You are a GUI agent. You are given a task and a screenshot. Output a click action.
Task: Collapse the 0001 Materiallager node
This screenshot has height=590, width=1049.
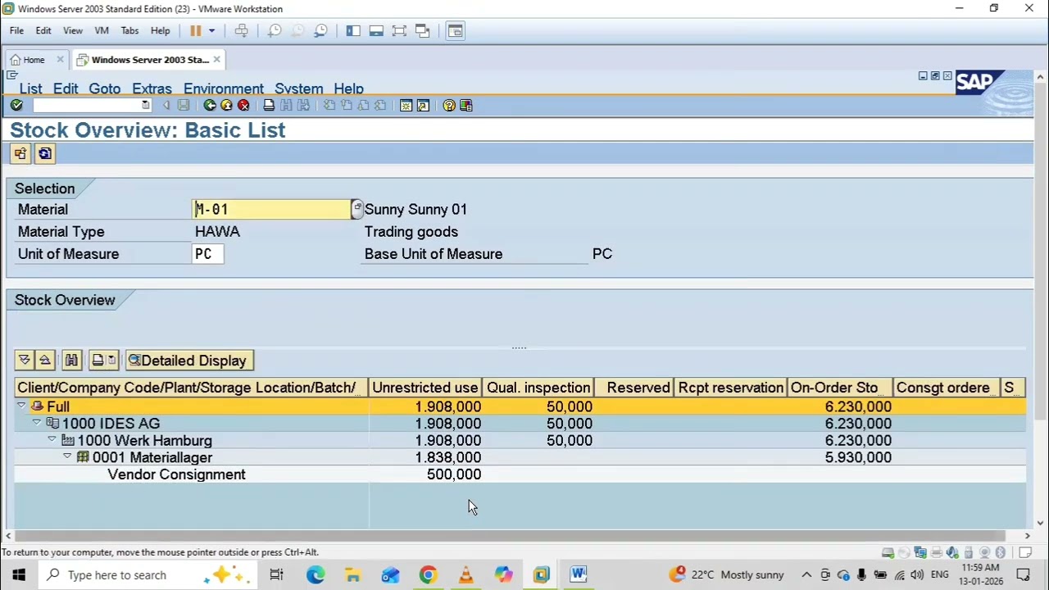pos(67,456)
